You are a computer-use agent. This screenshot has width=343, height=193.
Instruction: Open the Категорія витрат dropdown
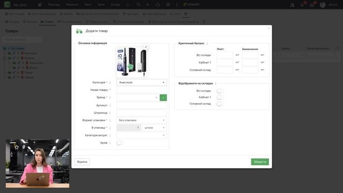tap(141, 135)
